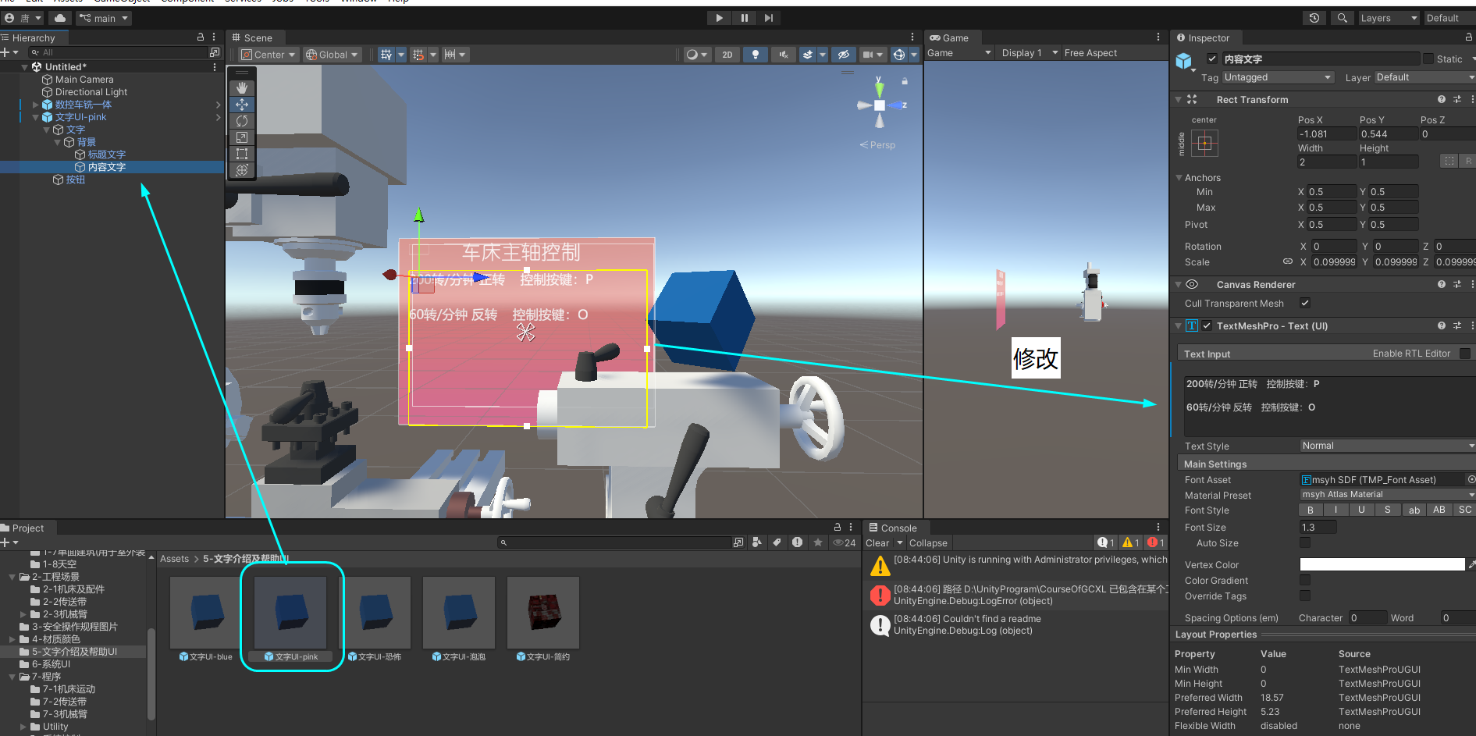Open Rect Transform help icon
Viewport: 1476px width, 736px height.
tap(1442, 99)
